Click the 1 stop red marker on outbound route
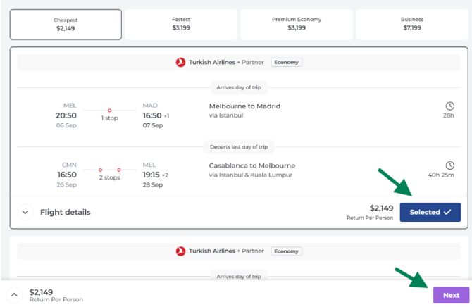Screen dimensions: 472x307 click(x=110, y=111)
